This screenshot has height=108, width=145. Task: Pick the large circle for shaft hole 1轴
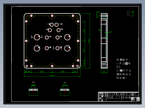37,37
